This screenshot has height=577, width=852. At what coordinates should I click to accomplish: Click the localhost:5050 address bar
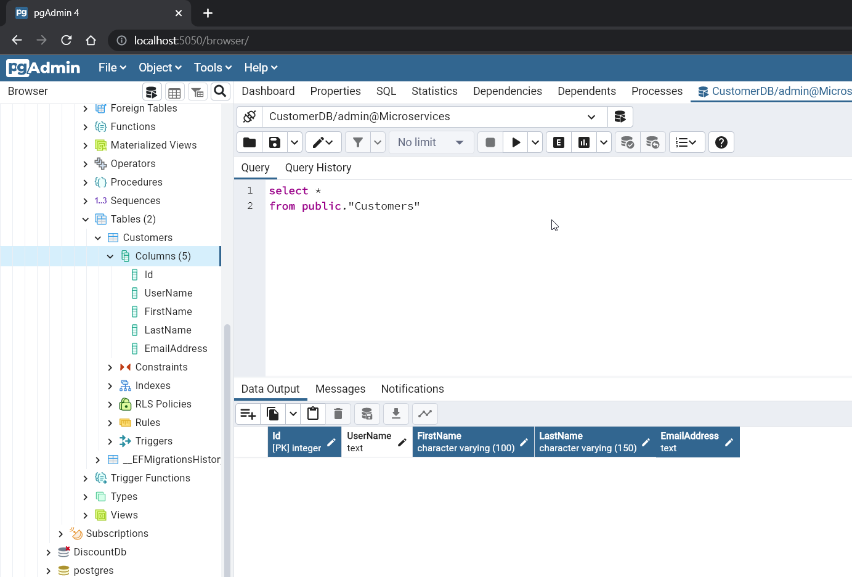click(x=481, y=40)
